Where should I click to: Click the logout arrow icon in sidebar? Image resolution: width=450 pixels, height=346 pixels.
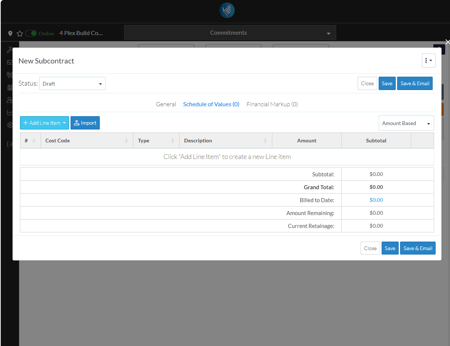coord(10,144)
